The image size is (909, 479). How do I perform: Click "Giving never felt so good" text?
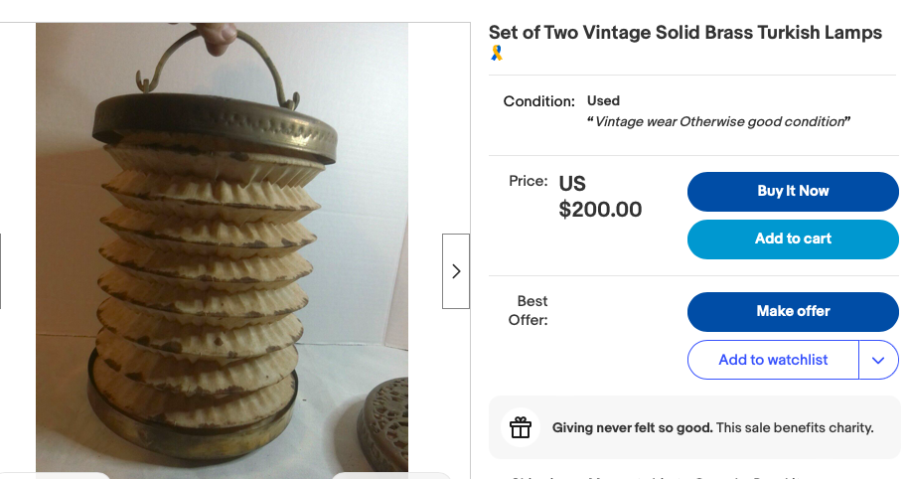(632, 428)
